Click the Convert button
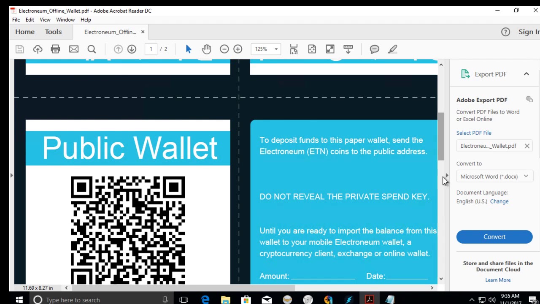 point(494,237)
